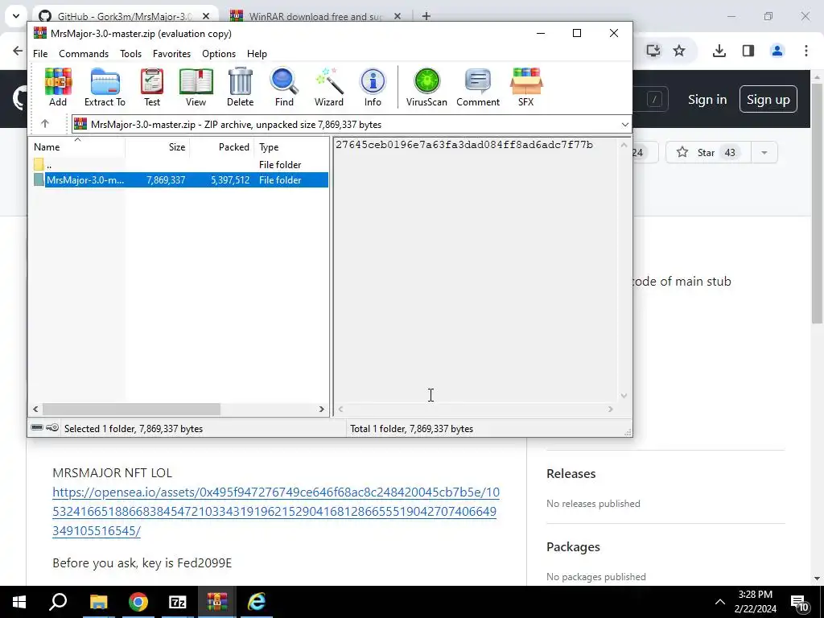Open the Tools menu

coord(130,54)
